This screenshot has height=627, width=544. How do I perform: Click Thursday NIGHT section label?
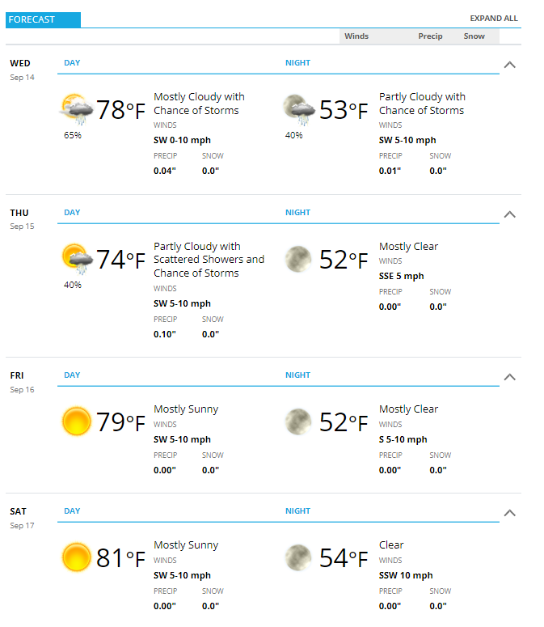pyautogui.click(x=297, y=212)
